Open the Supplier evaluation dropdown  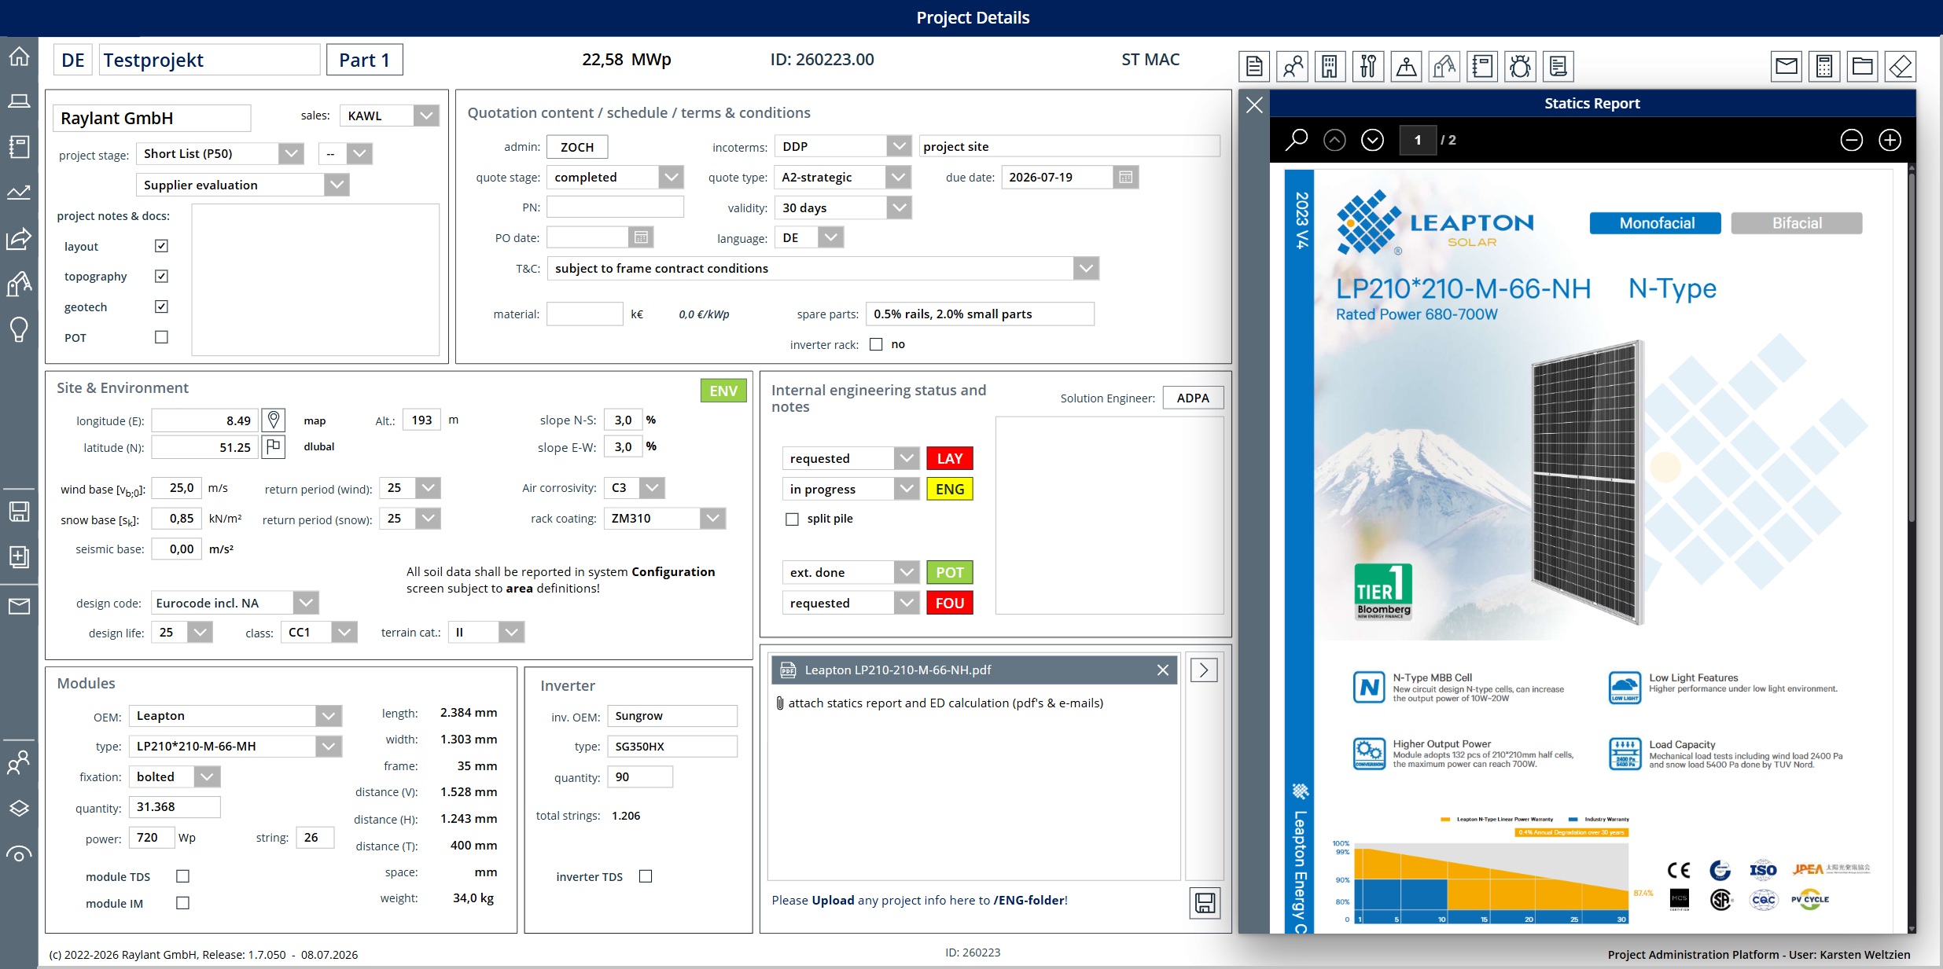pyautogui.click(x=337, y=185)
